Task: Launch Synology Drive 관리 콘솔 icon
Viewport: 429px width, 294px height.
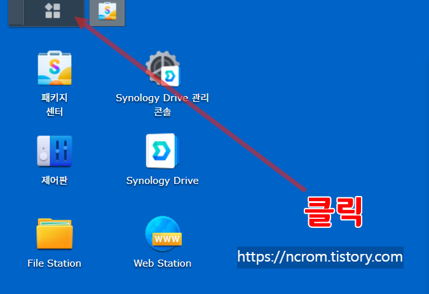Action: [163, 69]
